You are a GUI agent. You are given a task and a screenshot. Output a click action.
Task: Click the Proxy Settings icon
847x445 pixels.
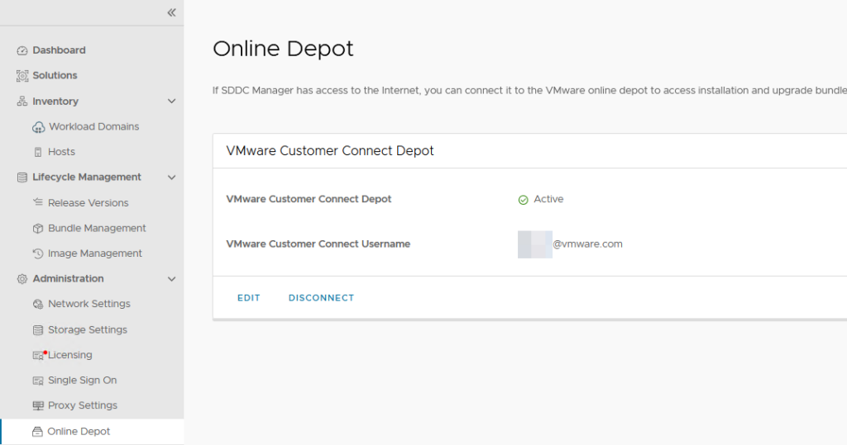pos(38,406)
